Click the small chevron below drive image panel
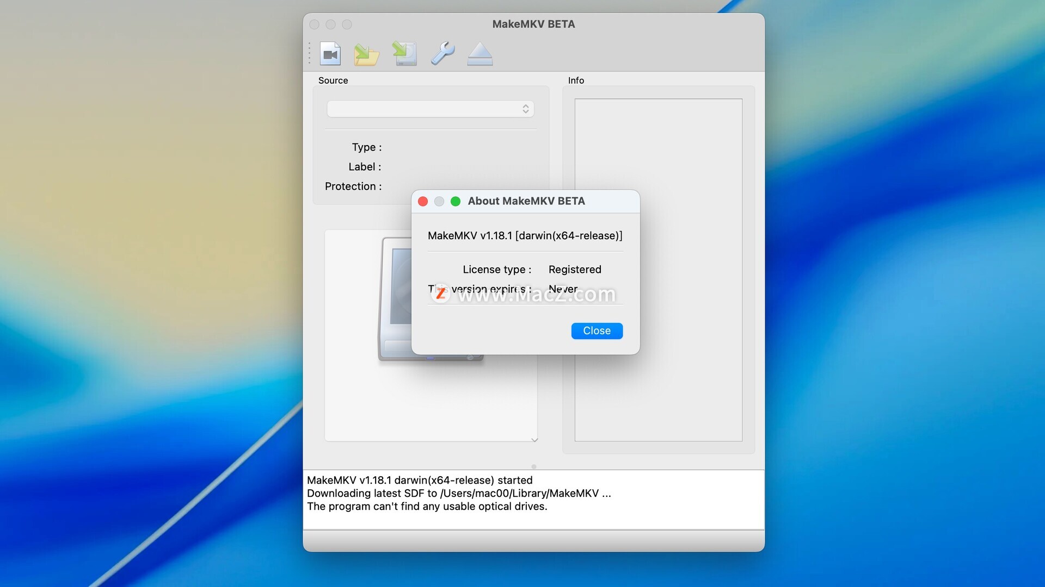Screen dimensions: 1045x587 point(534,440)
